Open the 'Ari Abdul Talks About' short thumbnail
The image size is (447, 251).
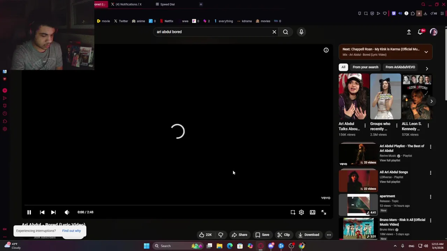pyautogui.click(x=354, y=97)
